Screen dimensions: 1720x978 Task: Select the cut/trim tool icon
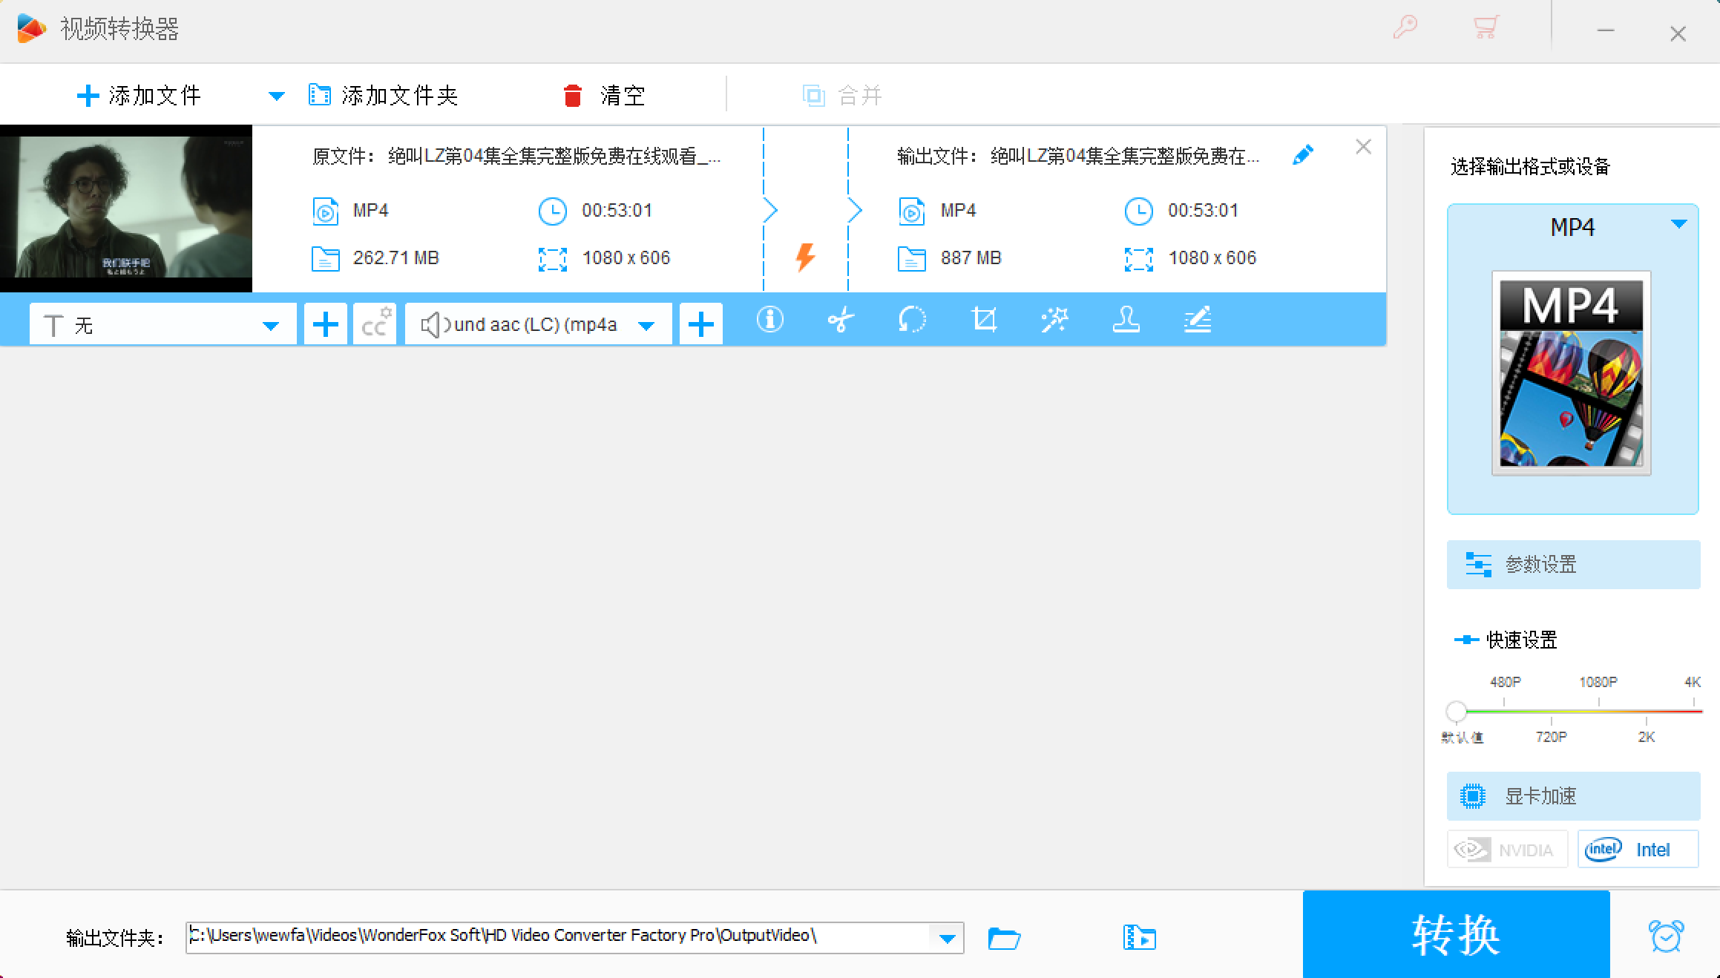pos(840,321)
